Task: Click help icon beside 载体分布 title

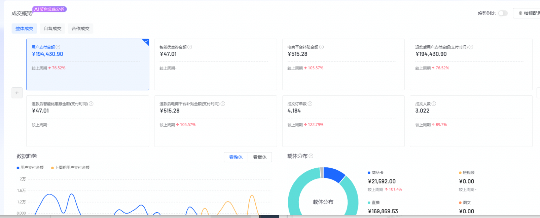Action: [311, 156]
